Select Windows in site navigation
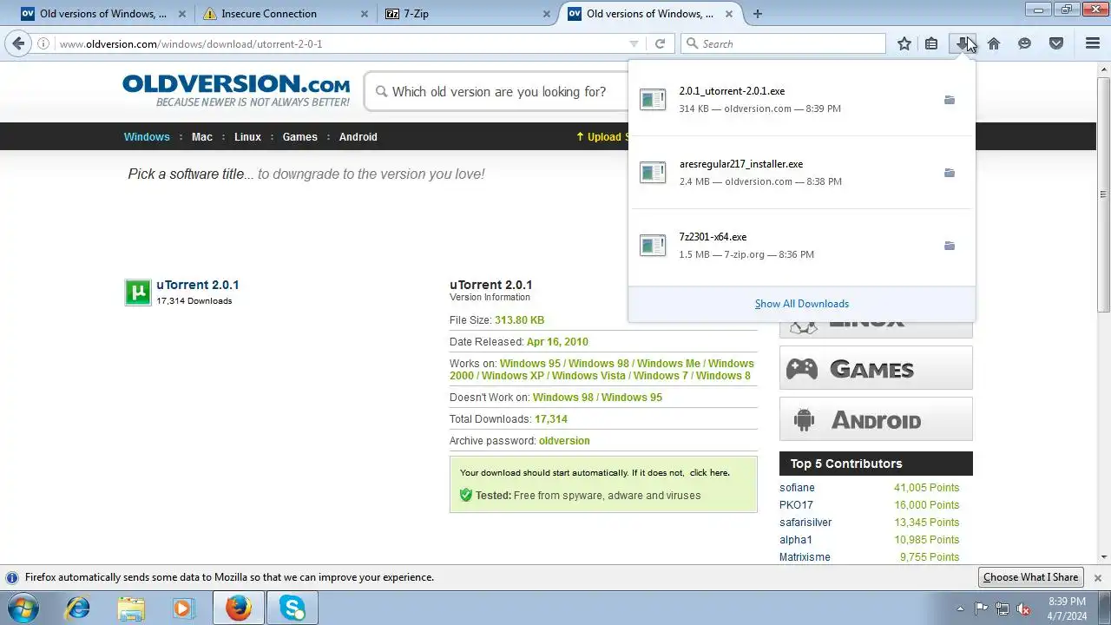The width and height of the screenshot is (1111, 625). (x=147, y=137)
